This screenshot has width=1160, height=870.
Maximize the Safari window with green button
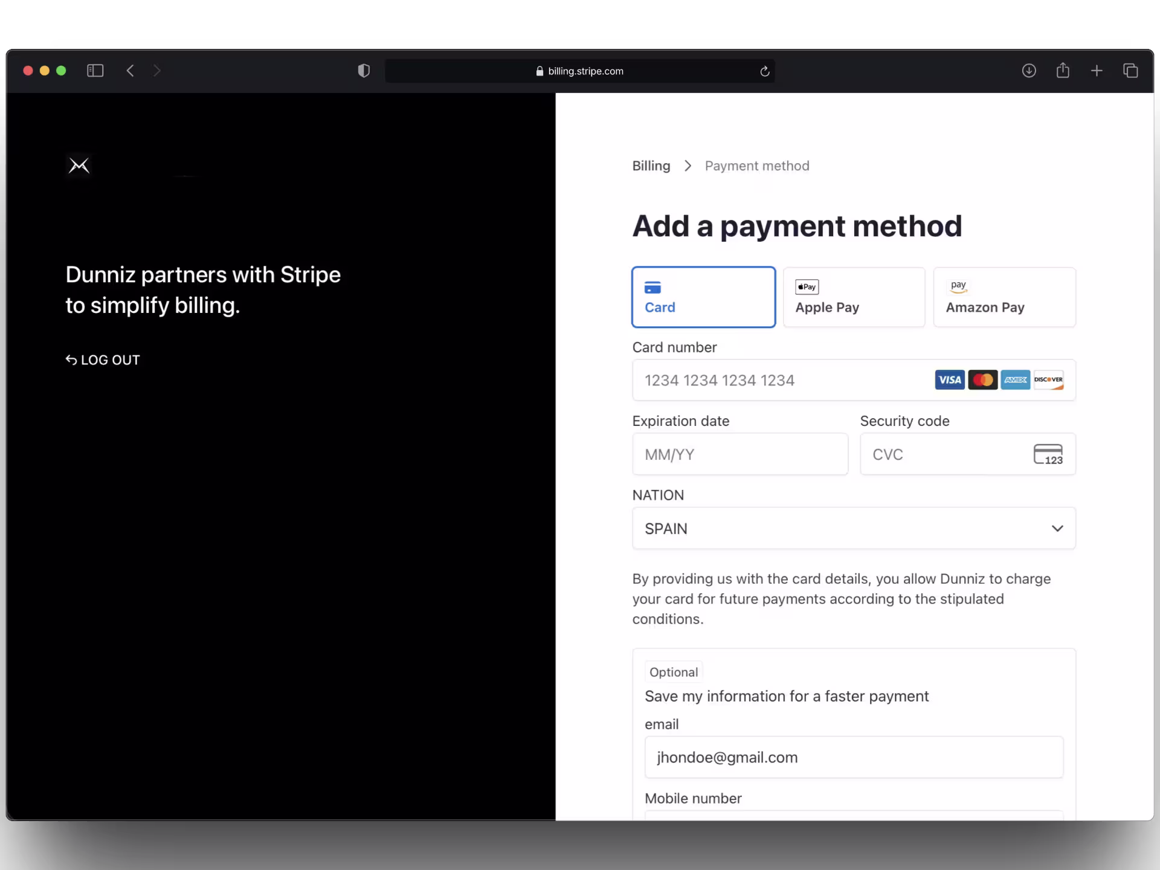point(61,71)
